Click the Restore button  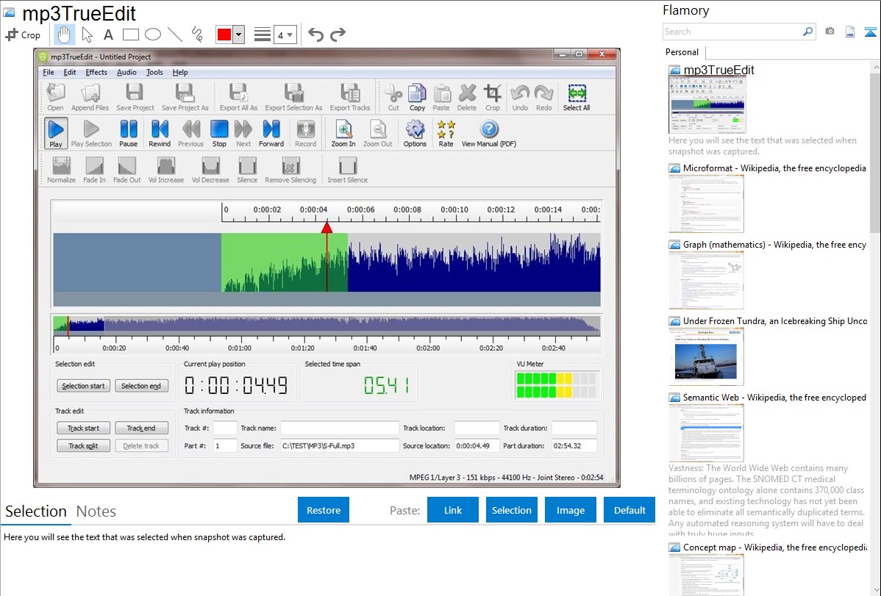(324, 510)
